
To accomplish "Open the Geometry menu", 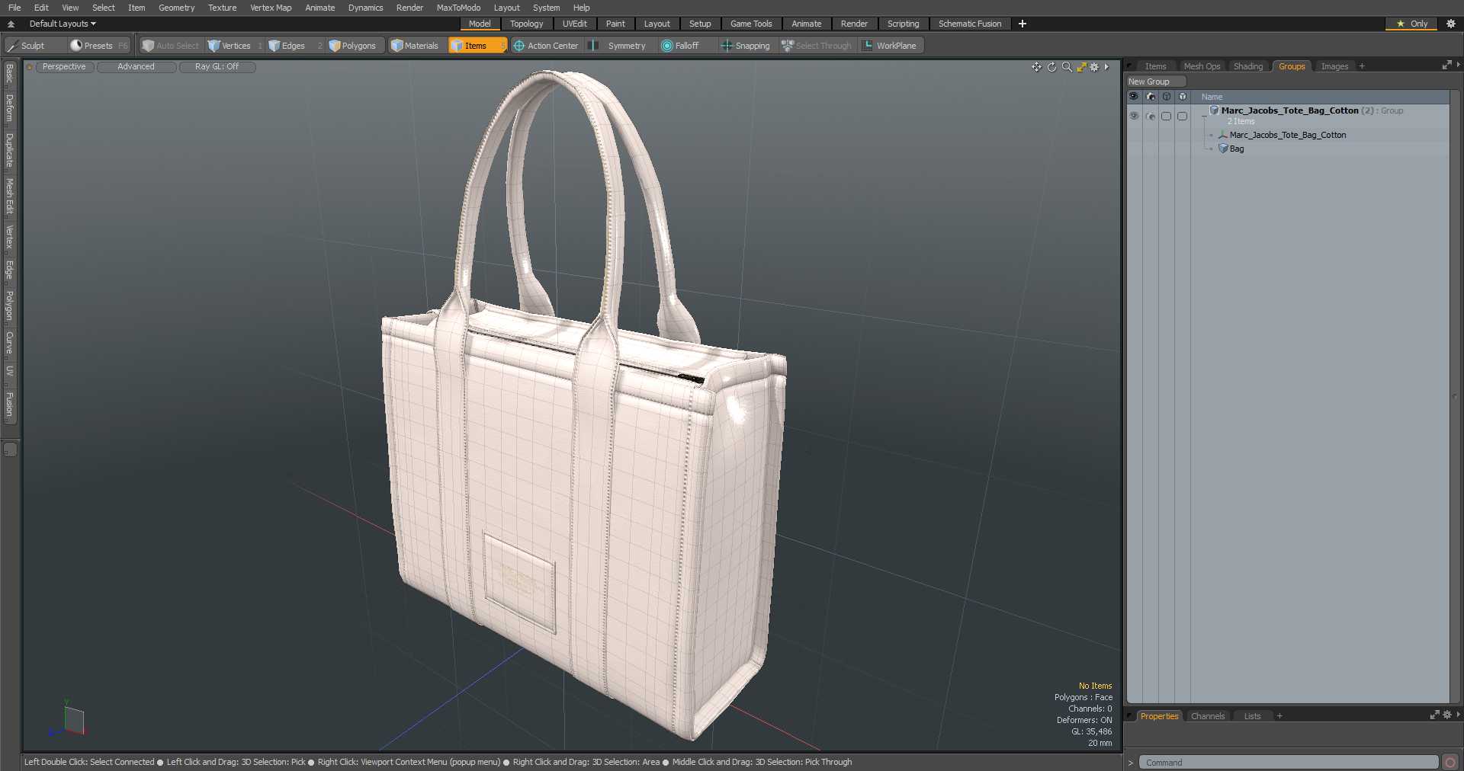I will (x=176, y=8).
